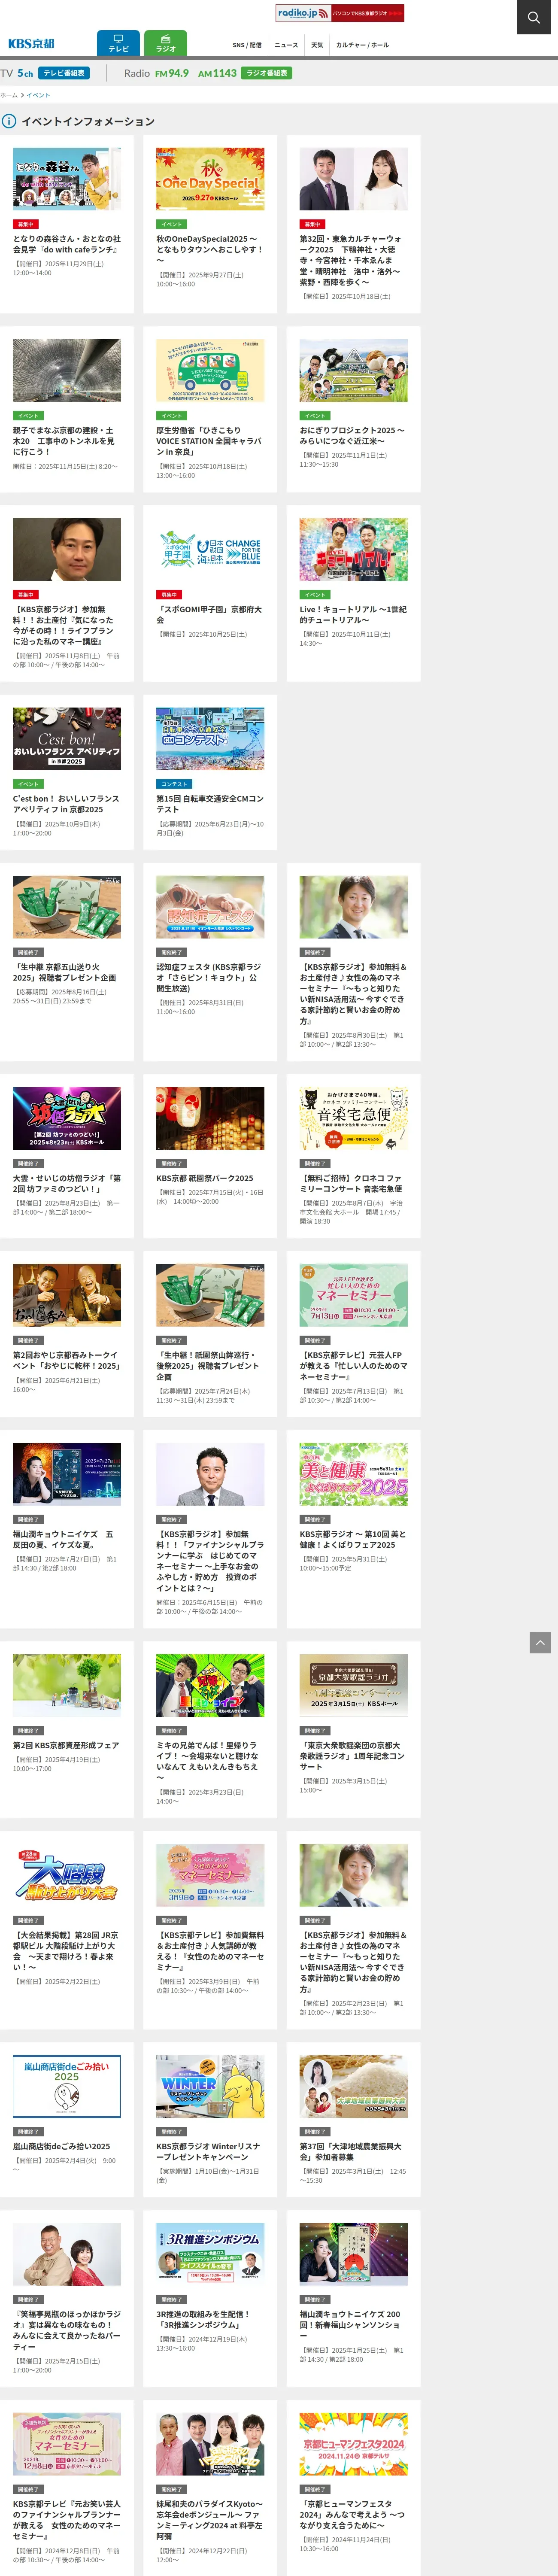Click the radiko.jp banner

pos(340,13)
